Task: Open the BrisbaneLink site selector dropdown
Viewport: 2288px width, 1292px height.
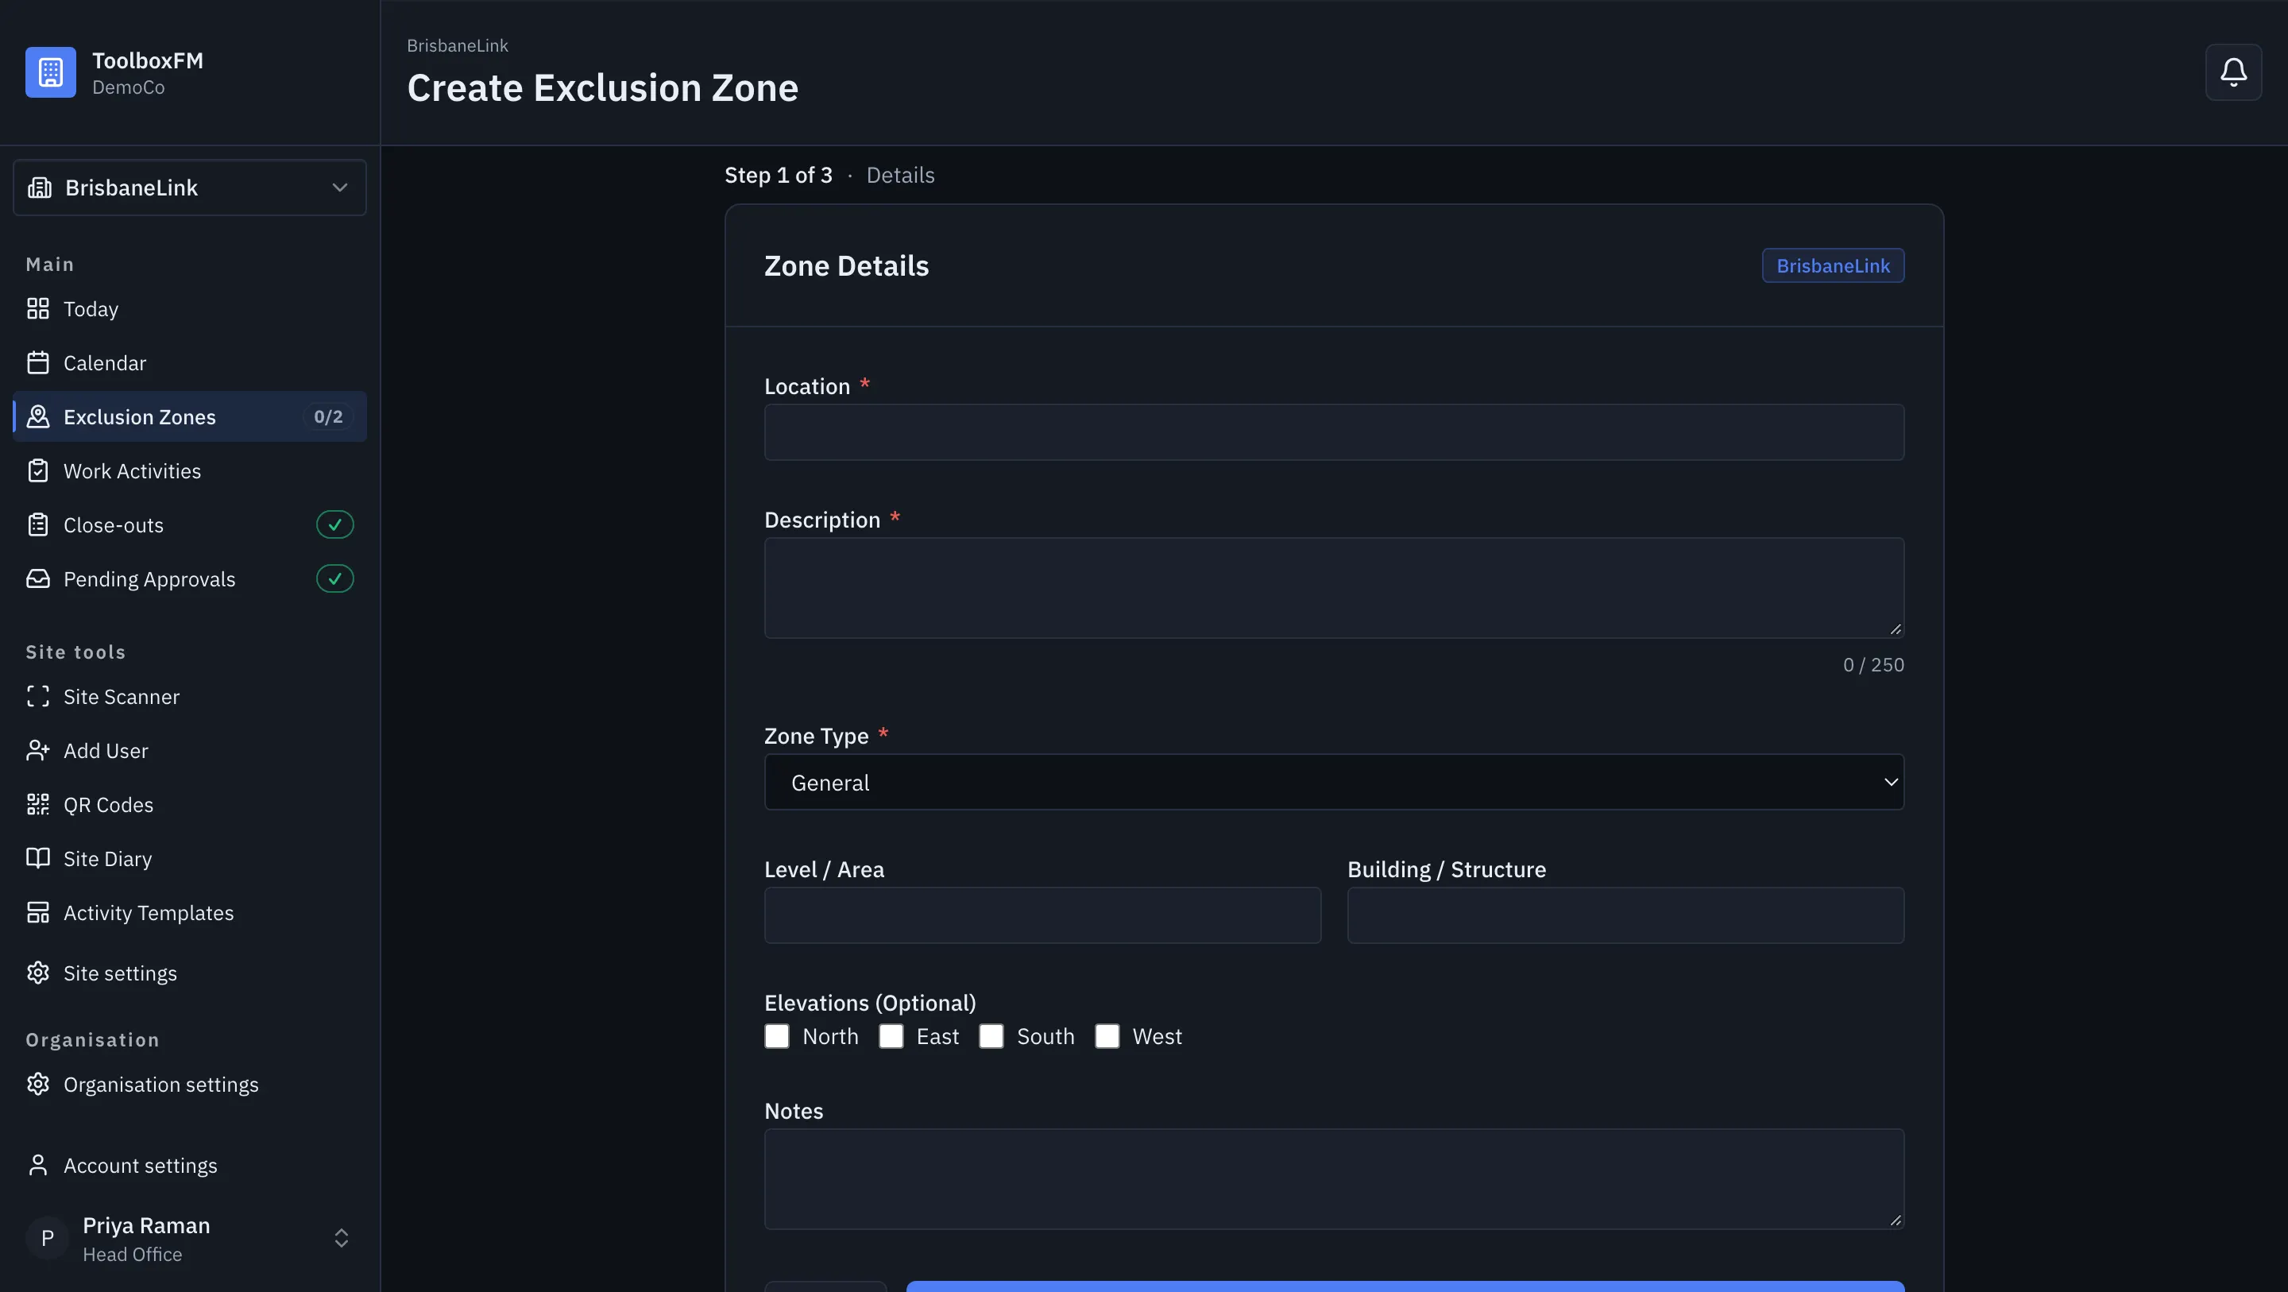Action: pyautogui.click(x=190, y=188)
